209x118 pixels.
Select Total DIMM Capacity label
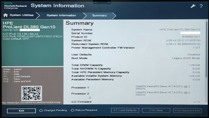click(87, 65)
